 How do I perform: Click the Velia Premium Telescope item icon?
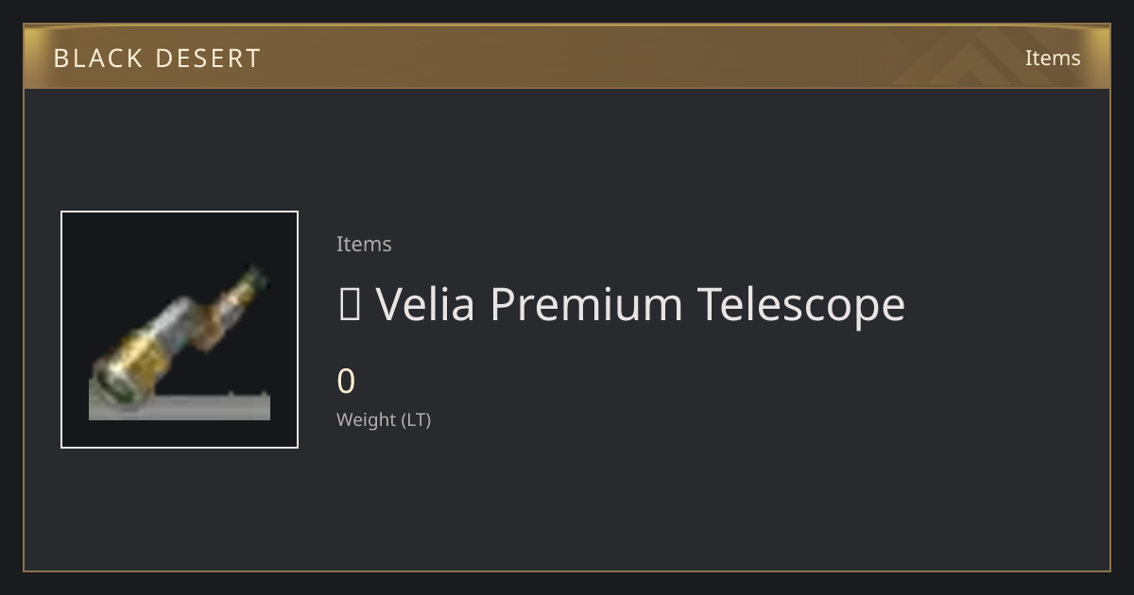tap(180, 330)
